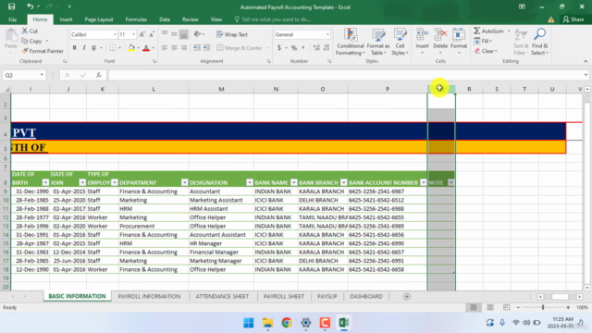Click the zoom slider handle
The width and height of the screenshot is (592, 333).
coord(543,308)
